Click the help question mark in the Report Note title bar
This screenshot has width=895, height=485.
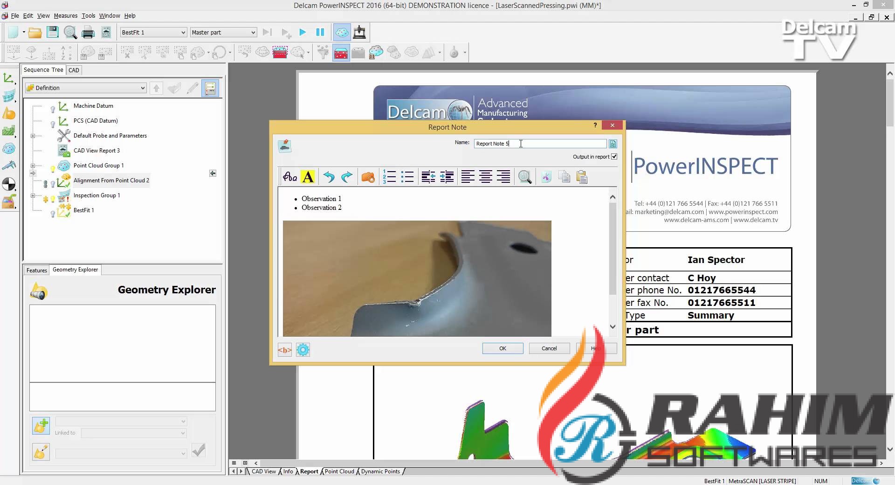pos(595,125)
